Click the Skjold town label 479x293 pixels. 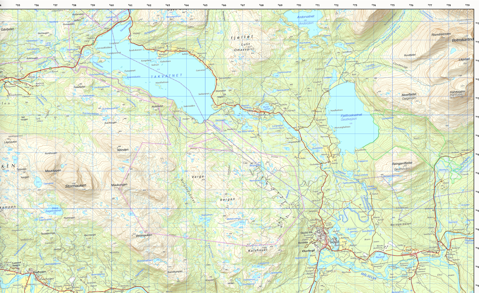(334, 242)
